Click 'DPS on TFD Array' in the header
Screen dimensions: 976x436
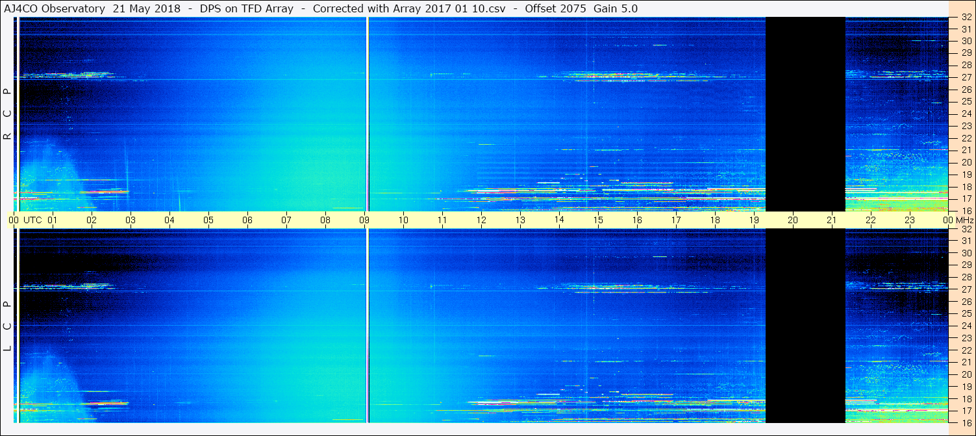(x=247, y=8)
